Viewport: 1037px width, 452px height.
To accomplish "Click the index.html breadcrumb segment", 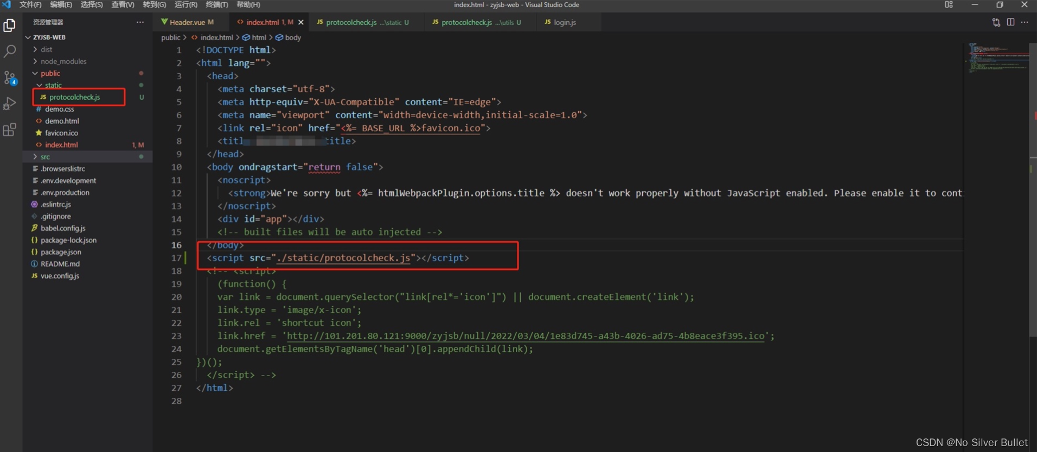I will coord(216,37).
